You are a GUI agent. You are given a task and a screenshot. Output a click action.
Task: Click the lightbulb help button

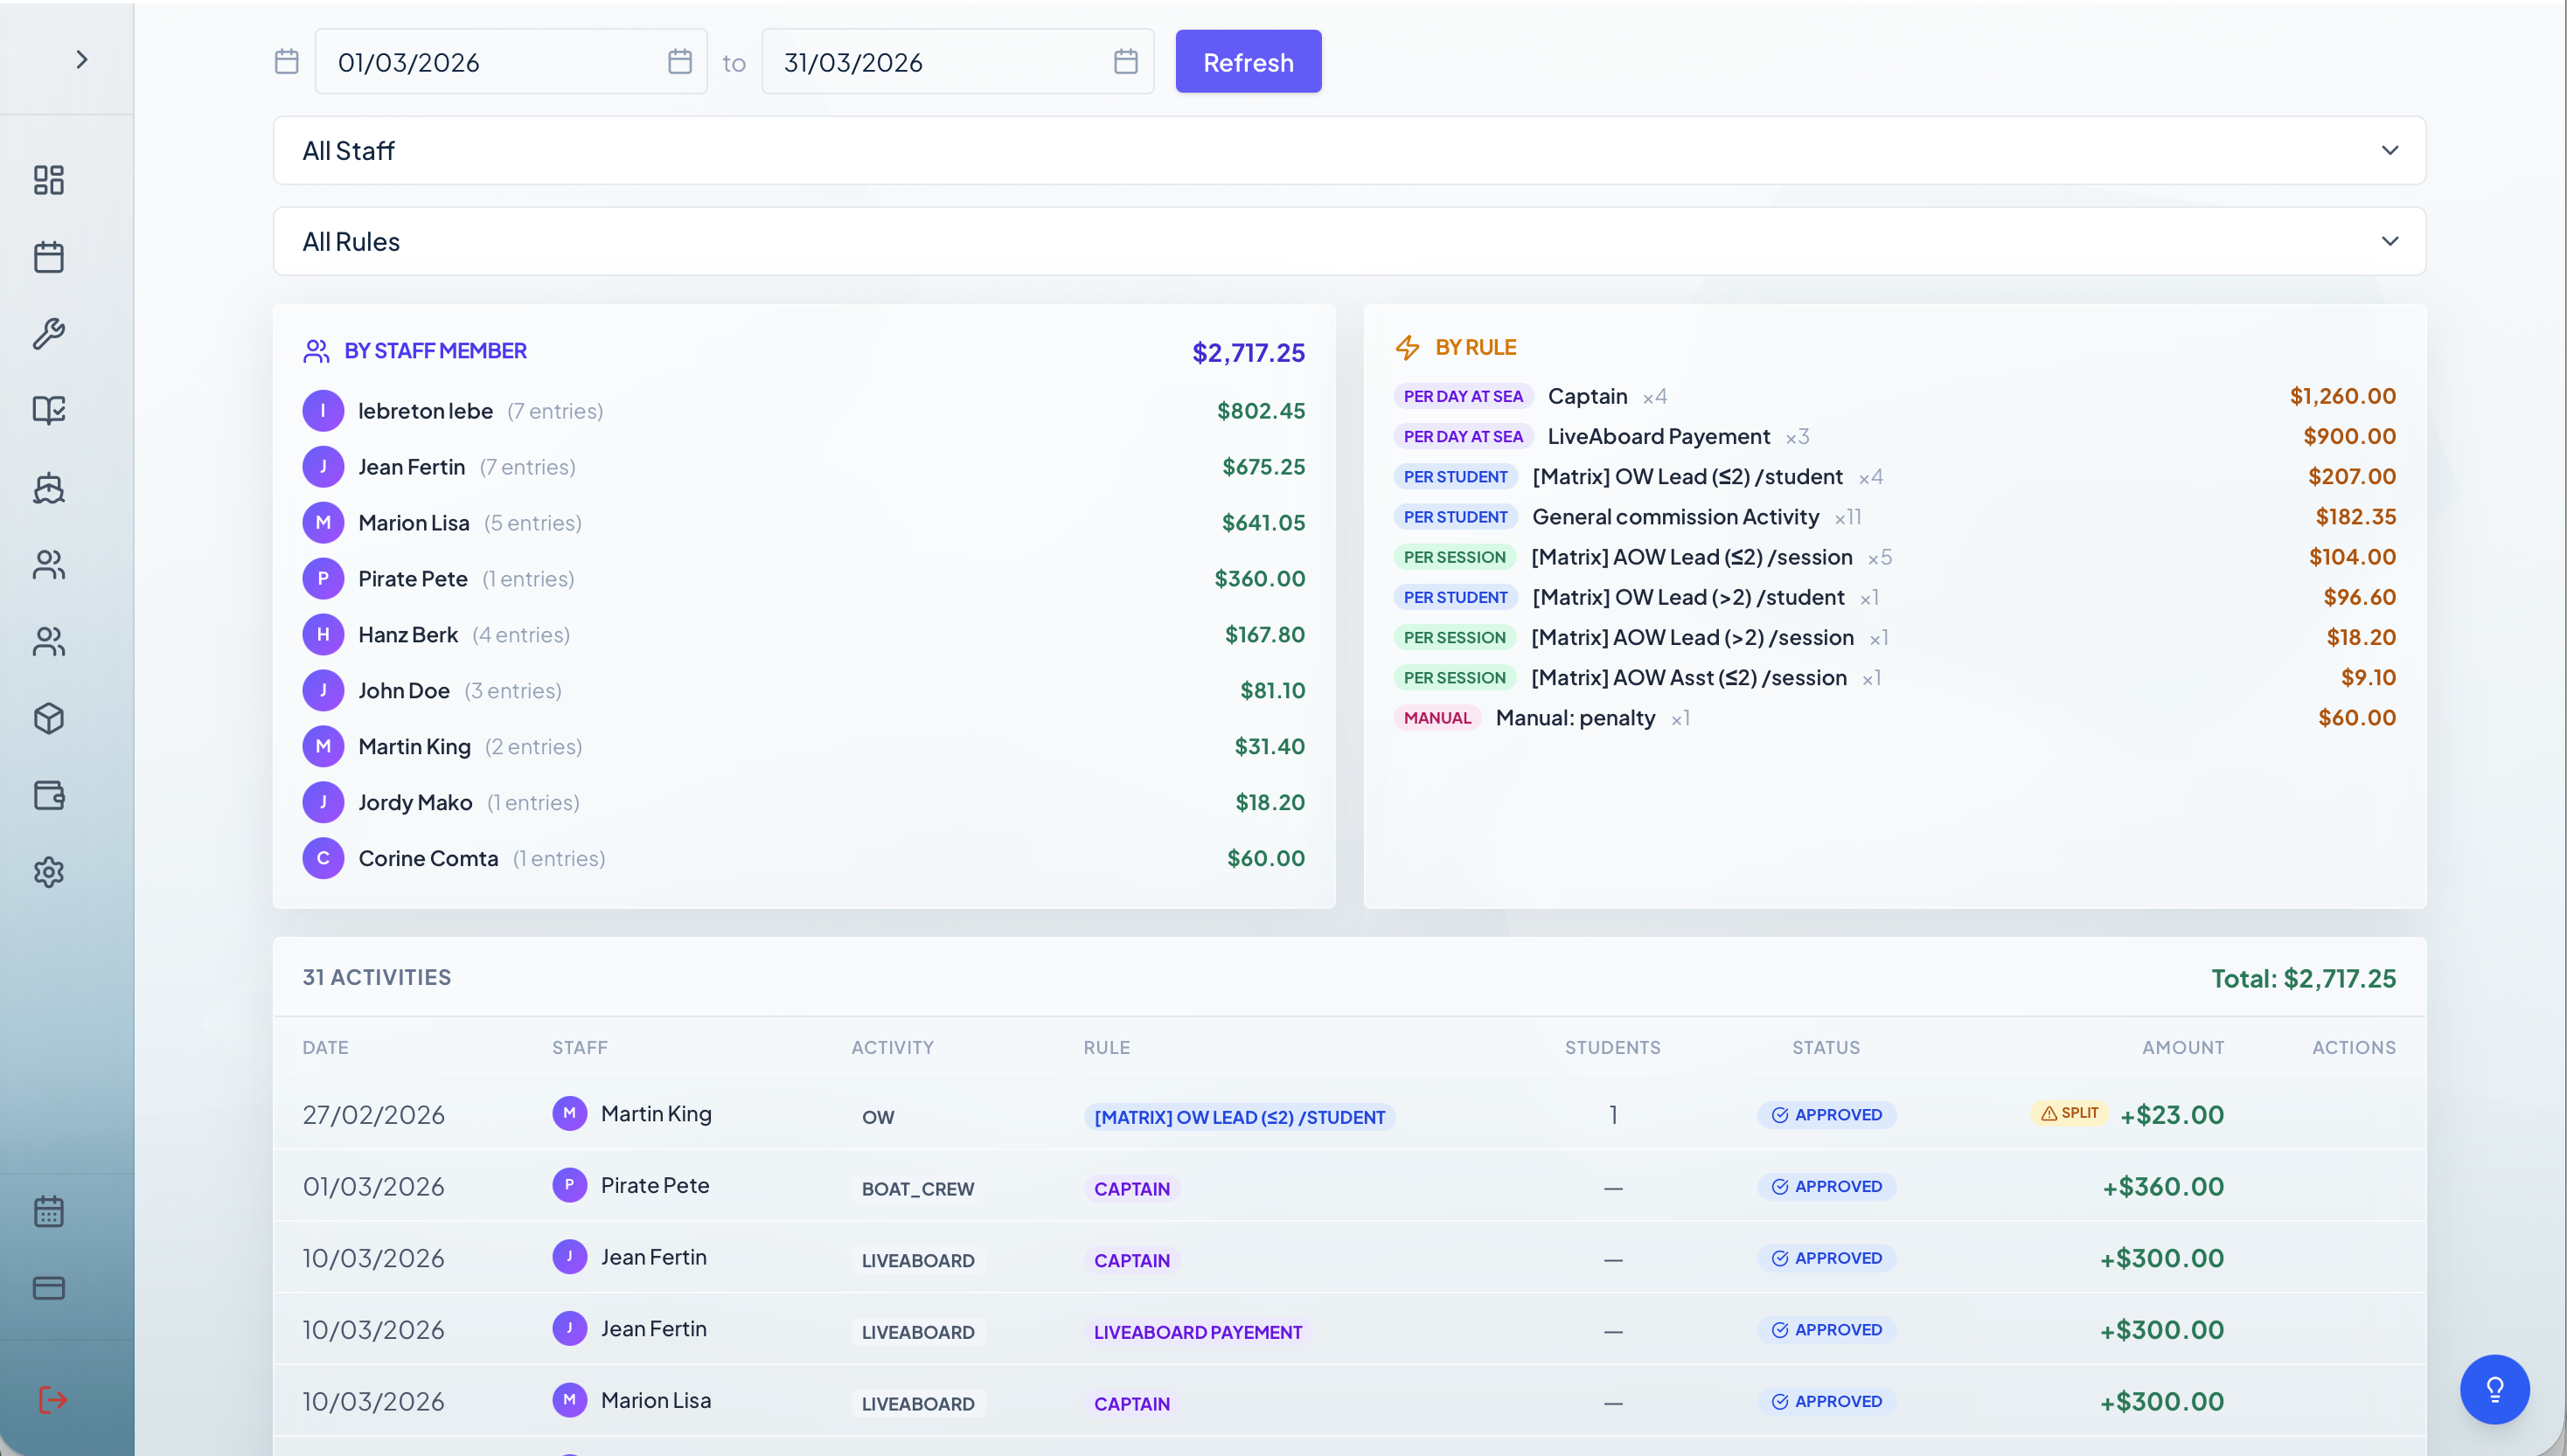[2494, 1389]
